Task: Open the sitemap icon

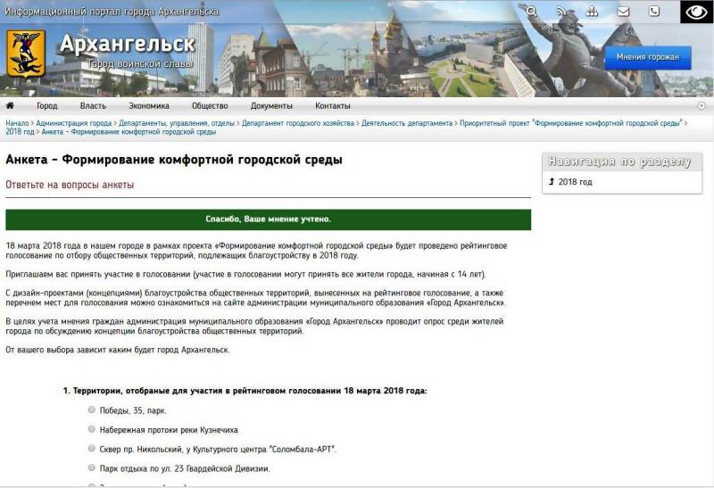Action: tap(593, 12)
